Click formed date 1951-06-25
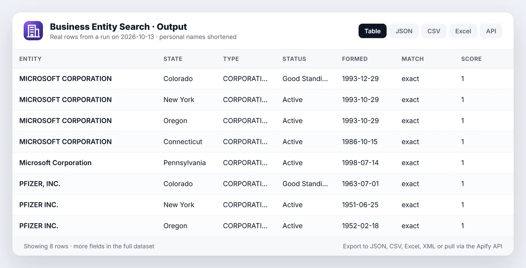The height and width of the screenshot is (268, 526). tap(360, 205)
